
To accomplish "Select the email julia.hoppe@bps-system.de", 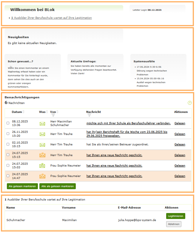I will (137, 220).
